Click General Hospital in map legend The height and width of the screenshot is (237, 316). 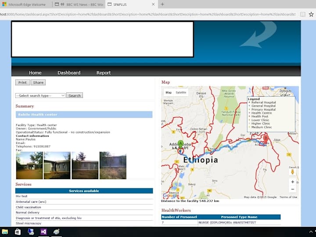[264, 106]
